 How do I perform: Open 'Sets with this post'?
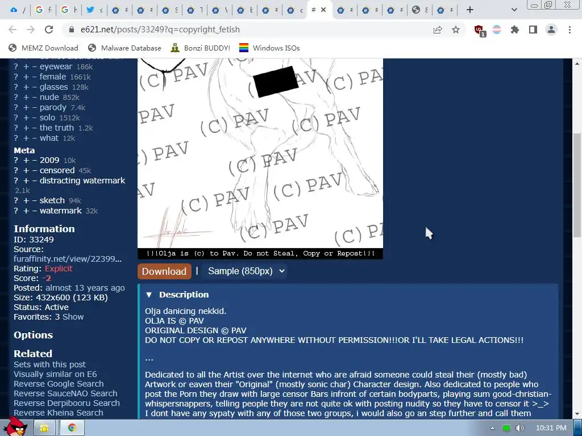(x=50, y=364)
